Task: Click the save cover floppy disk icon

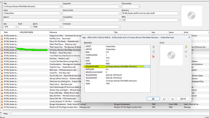Action: (186, 52)
